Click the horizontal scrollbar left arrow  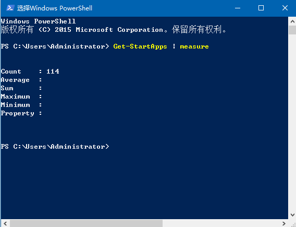coord(5,223)
